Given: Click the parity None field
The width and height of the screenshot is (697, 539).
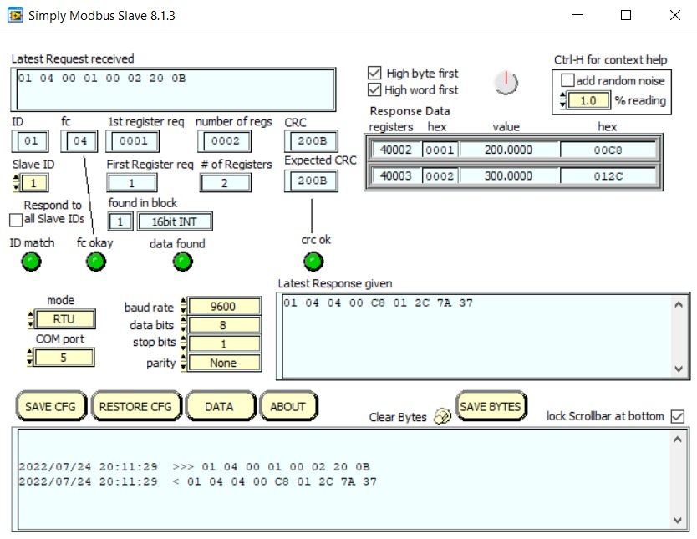Looking at the screenshot, I should point(224,363).
